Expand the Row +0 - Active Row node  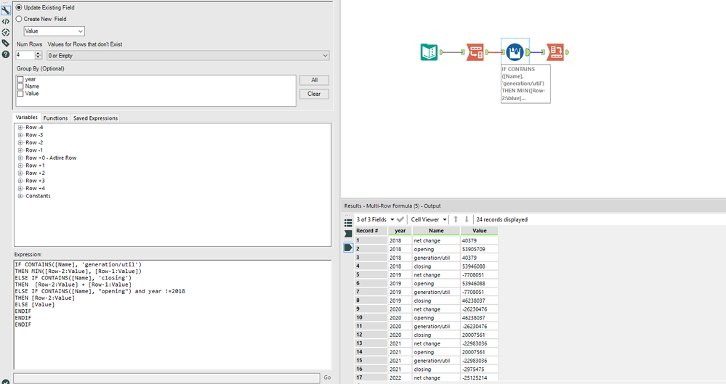(20, 158)
